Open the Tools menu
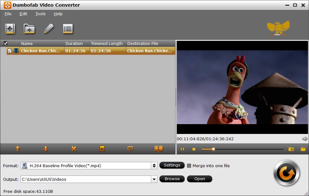 click(x=40, y=14)
